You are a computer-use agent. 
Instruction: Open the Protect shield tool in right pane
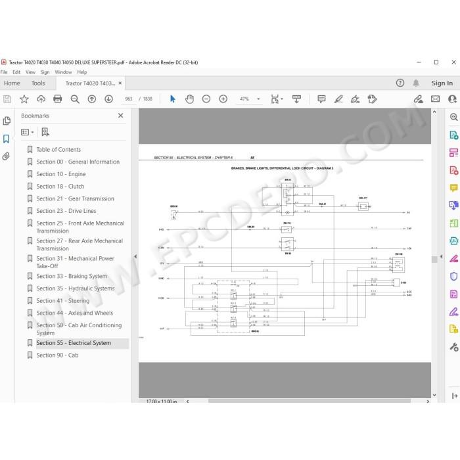(x=453, y=277)
